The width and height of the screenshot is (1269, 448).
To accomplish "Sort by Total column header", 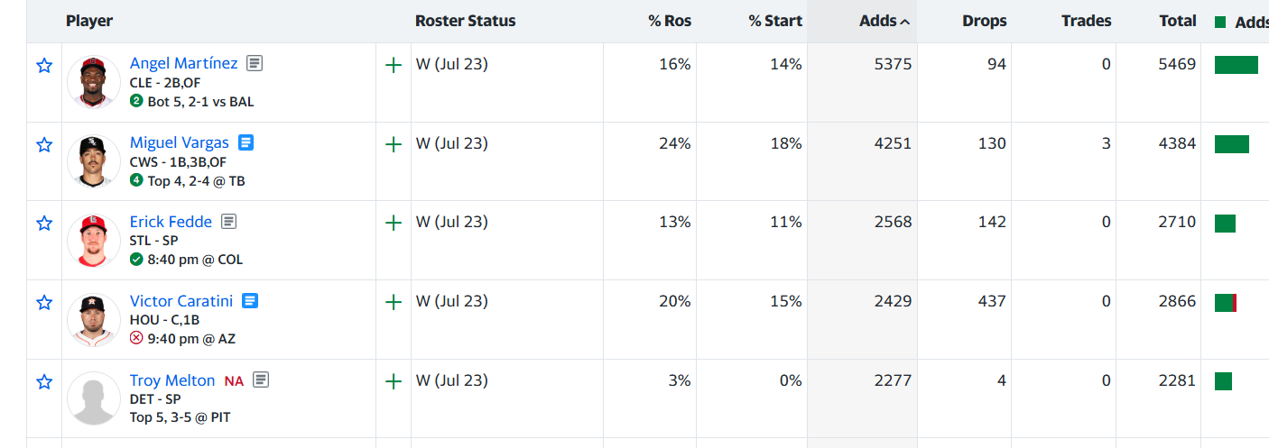I will pyautogui.click(x=1178, y=21).
